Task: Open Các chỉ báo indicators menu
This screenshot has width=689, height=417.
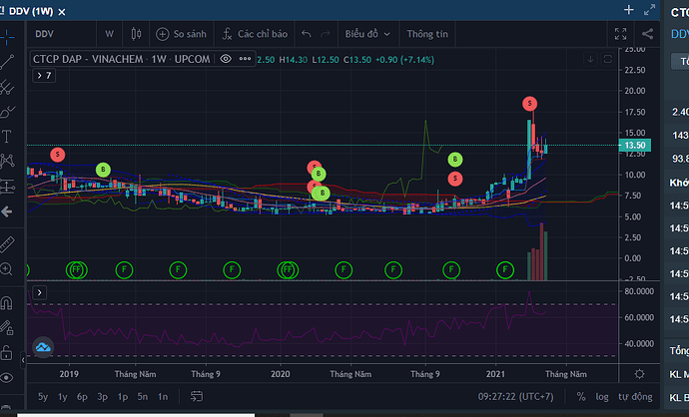Action: [254, 33]
